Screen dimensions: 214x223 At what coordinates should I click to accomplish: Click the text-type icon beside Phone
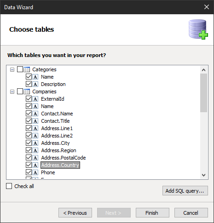click(x=35, y=172)
